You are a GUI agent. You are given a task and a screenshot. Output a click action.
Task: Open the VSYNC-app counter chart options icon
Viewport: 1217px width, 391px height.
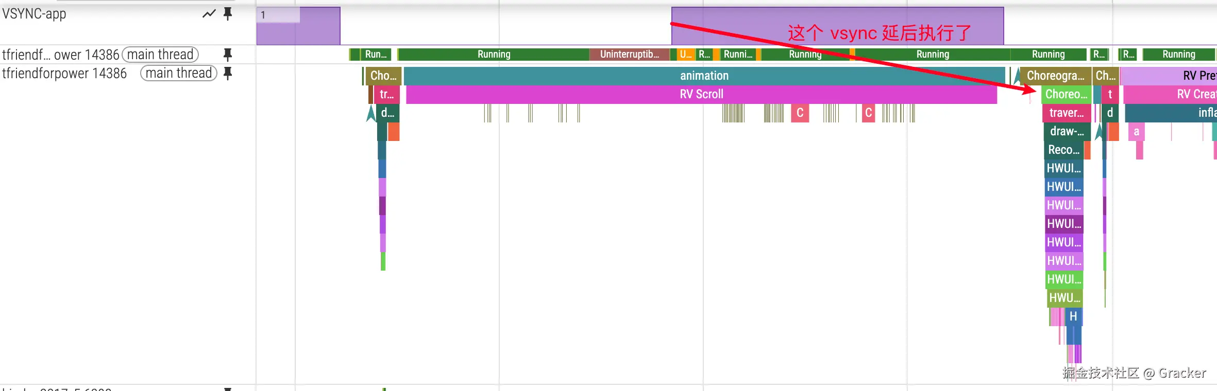[x=209, y=14]
